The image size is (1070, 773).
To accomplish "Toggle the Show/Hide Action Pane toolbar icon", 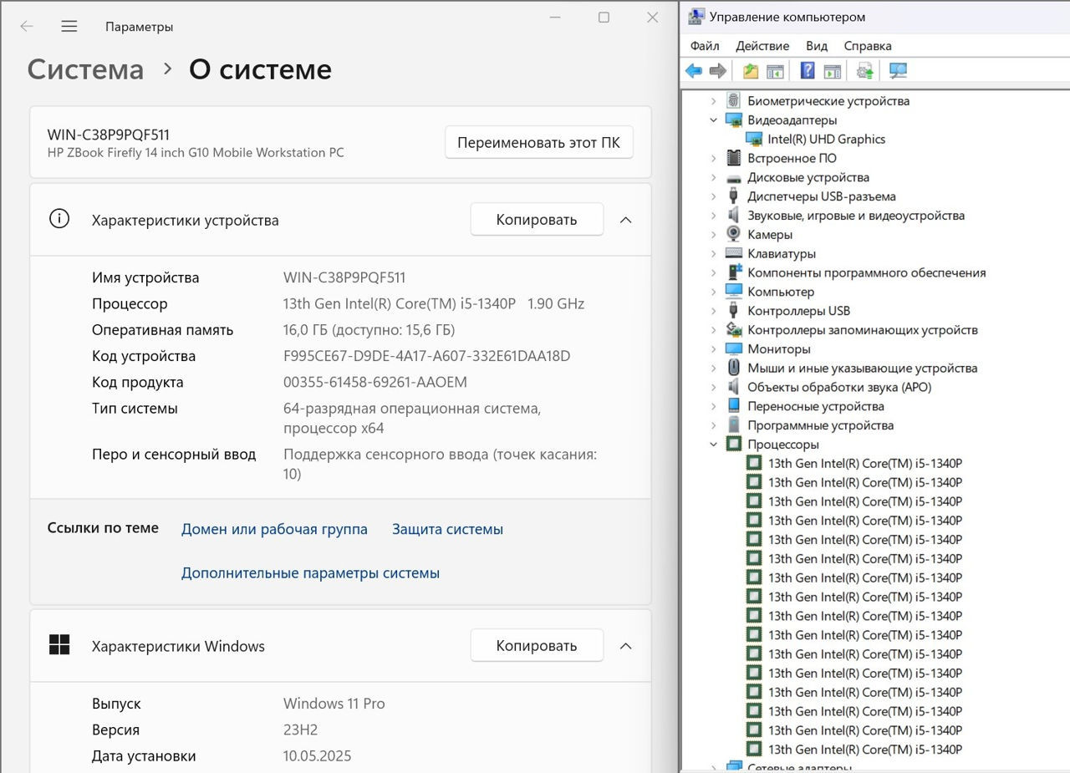I will [x=832, y=71].
